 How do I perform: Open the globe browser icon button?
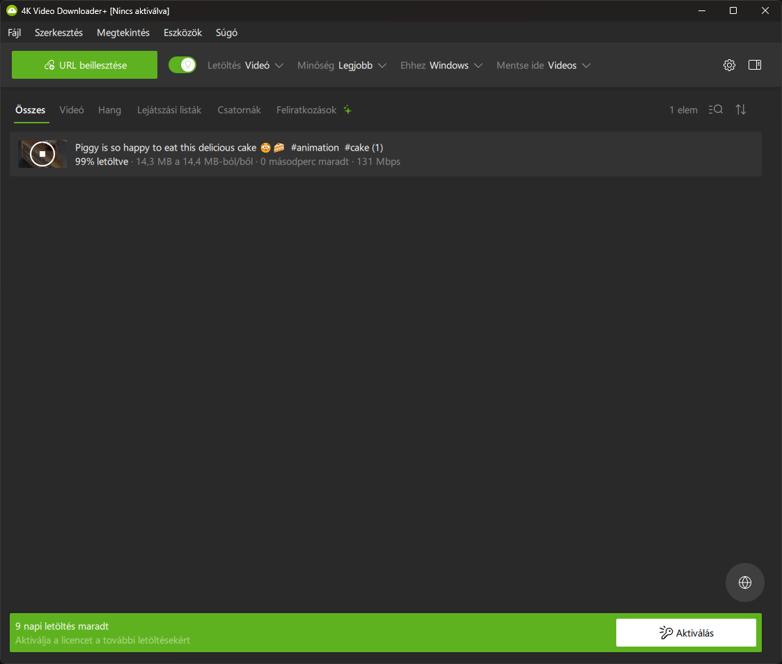point(744,582)
